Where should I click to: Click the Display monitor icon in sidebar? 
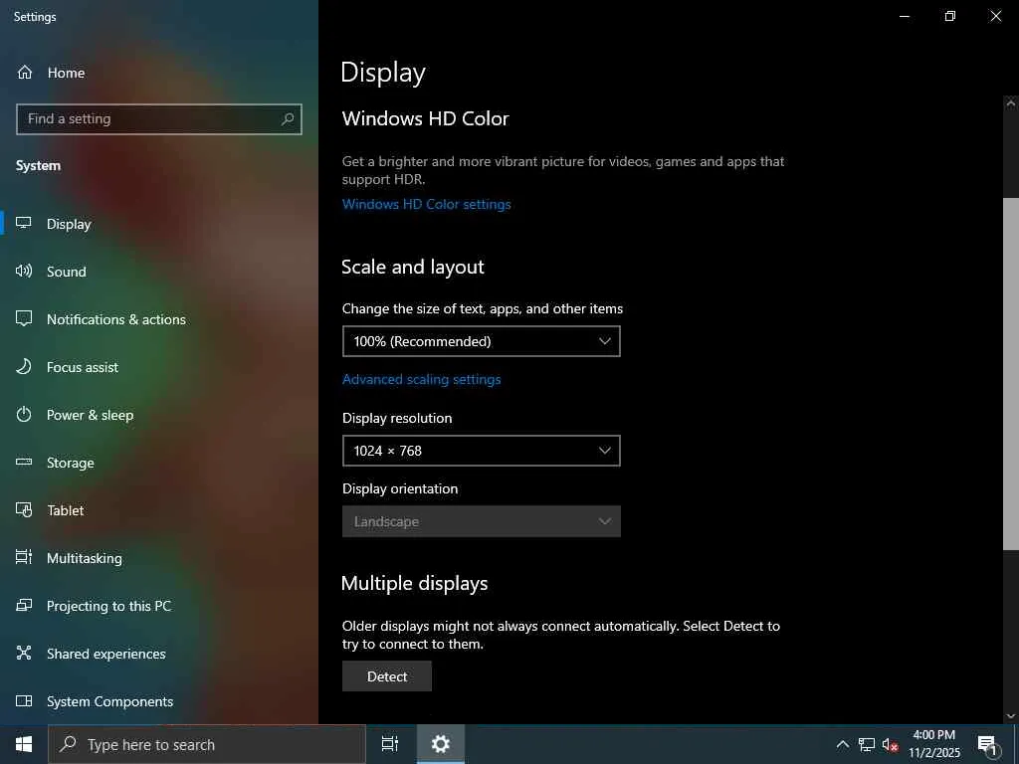24,224
